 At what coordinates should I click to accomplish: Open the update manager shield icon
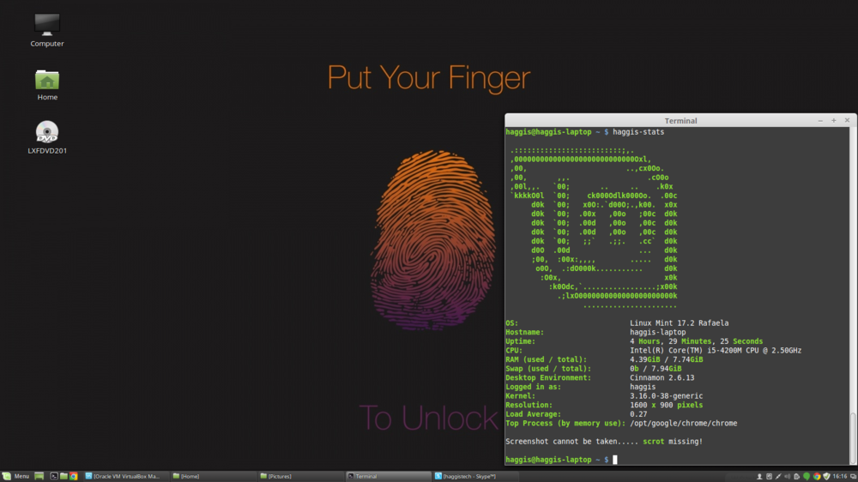point(827,477)
